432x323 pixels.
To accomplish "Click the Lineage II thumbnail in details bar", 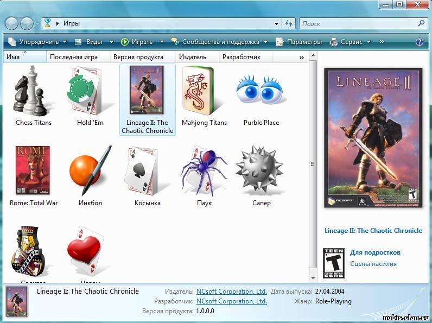I will point(17,301).
